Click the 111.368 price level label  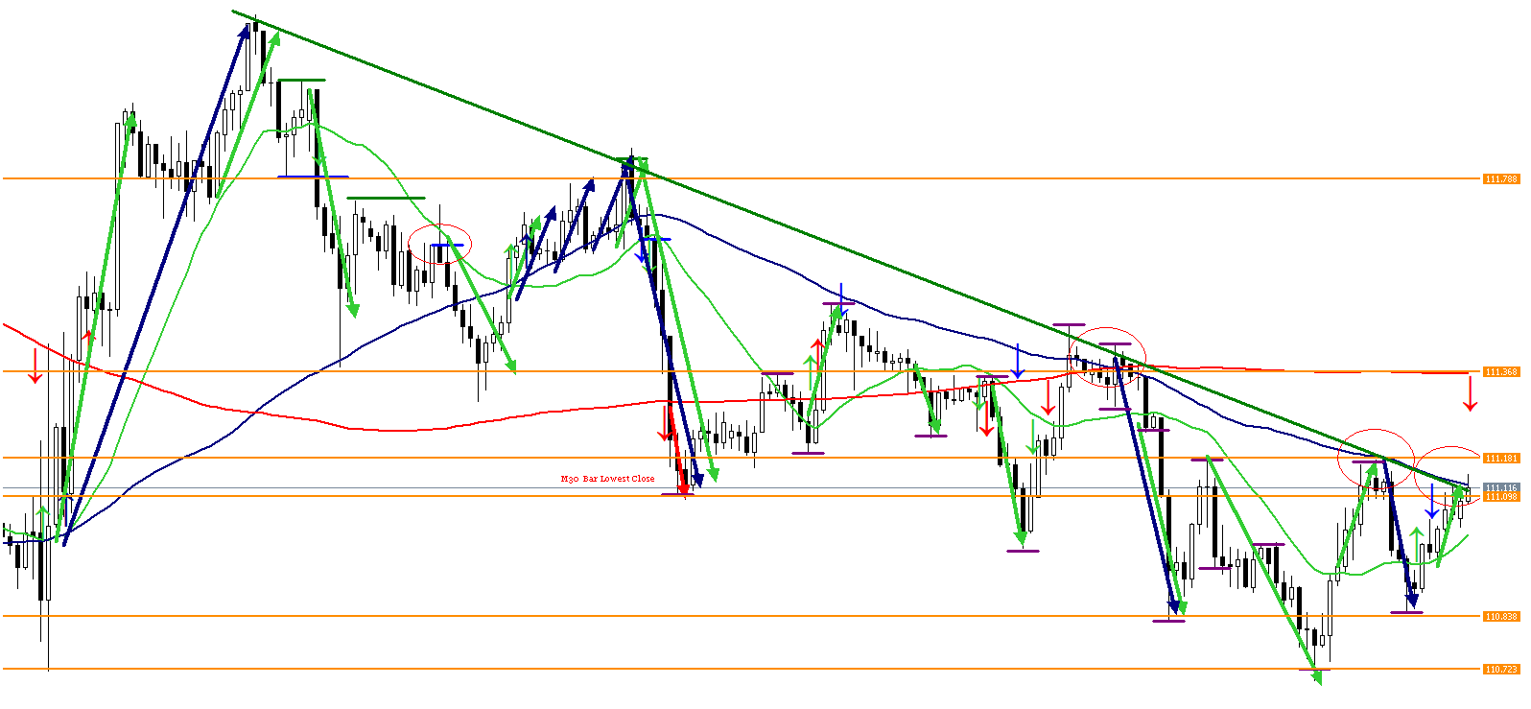1501,371
